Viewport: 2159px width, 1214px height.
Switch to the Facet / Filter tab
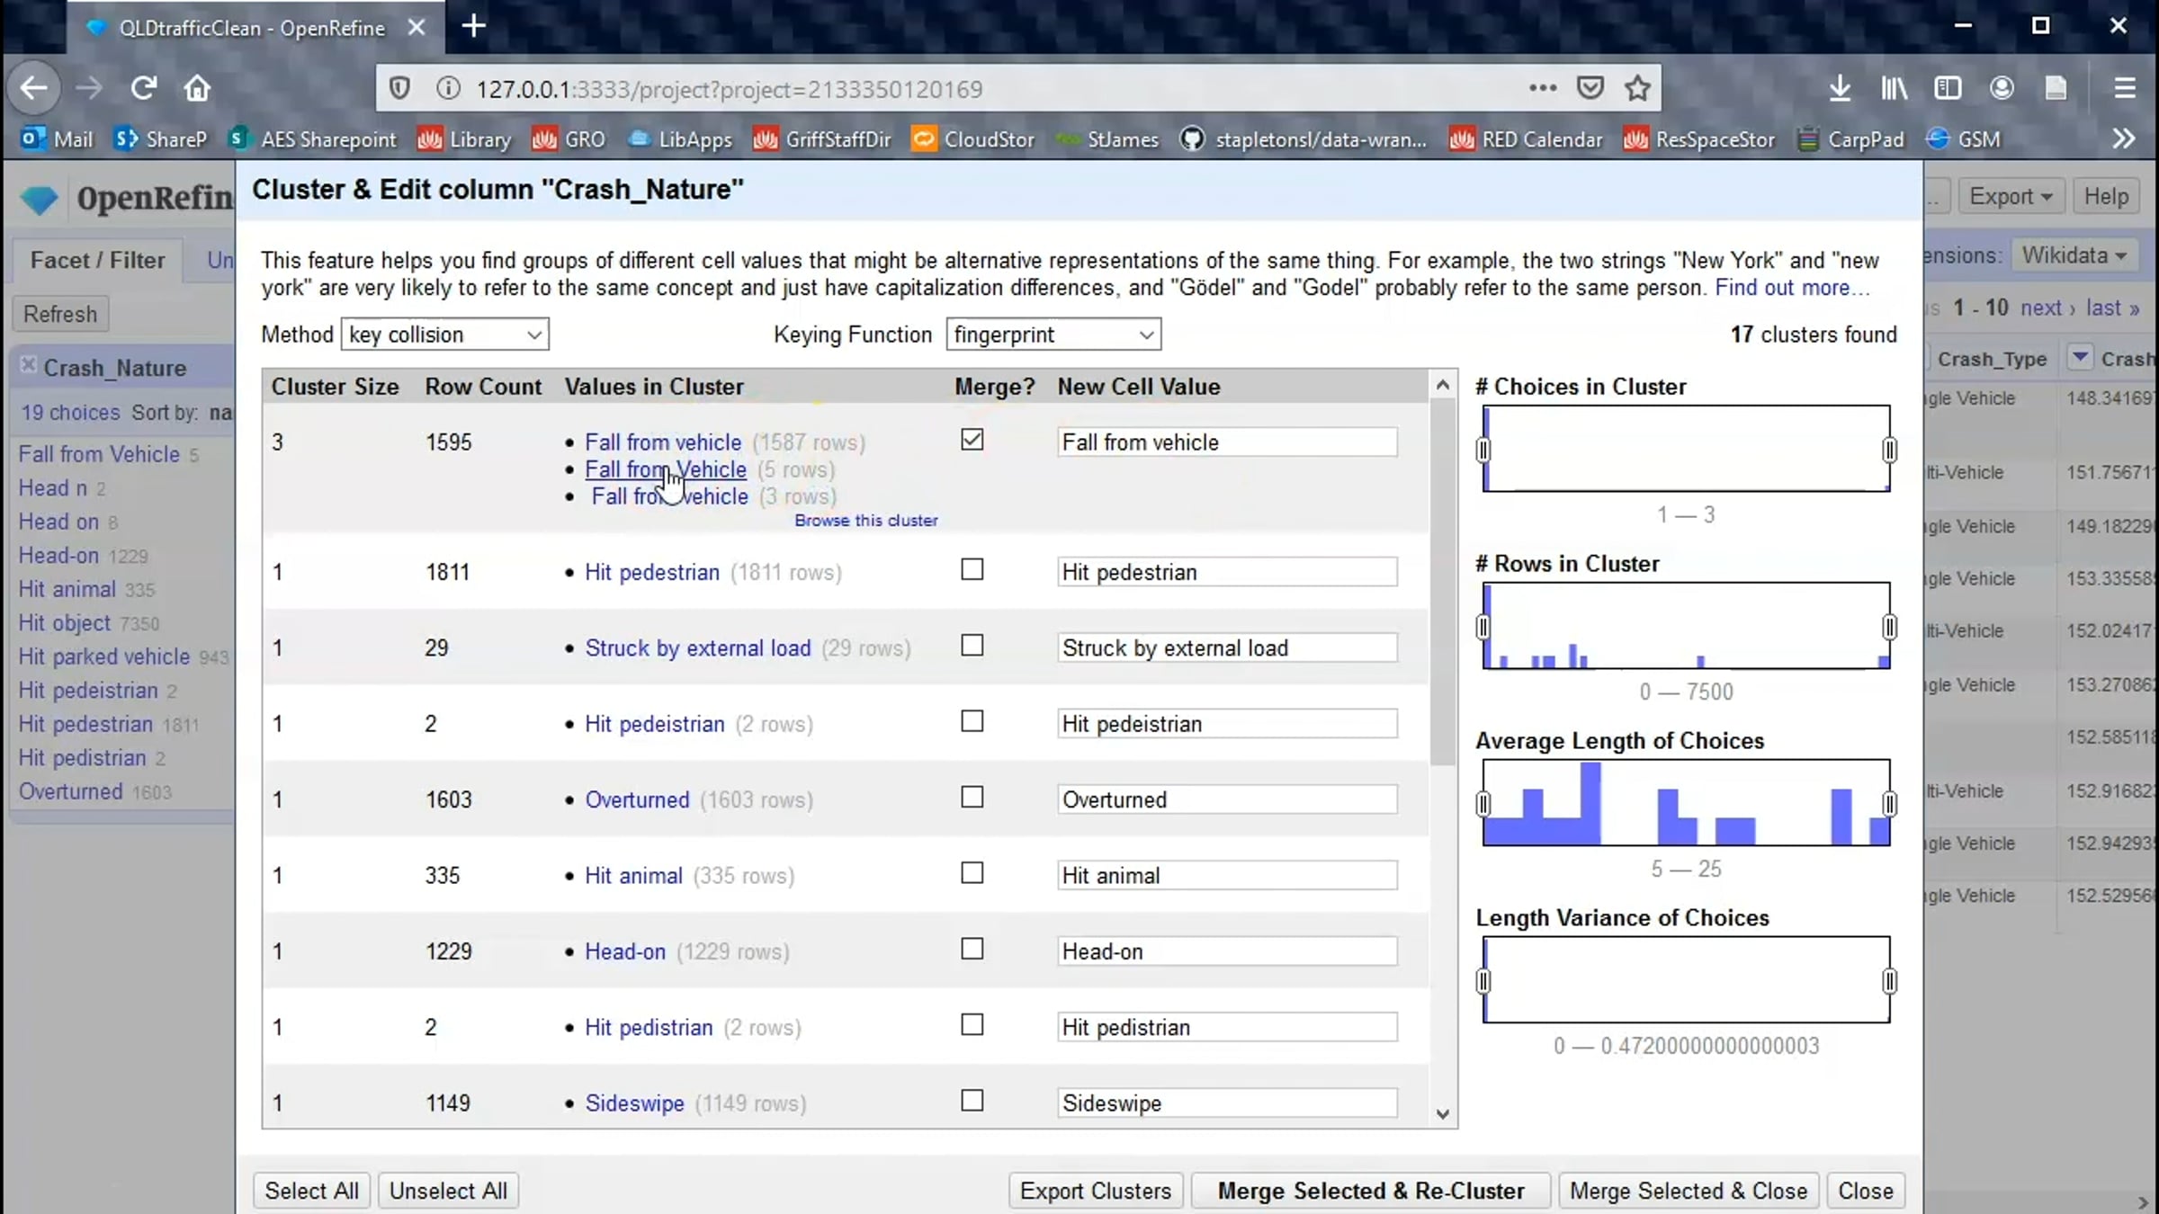point(97,260)
